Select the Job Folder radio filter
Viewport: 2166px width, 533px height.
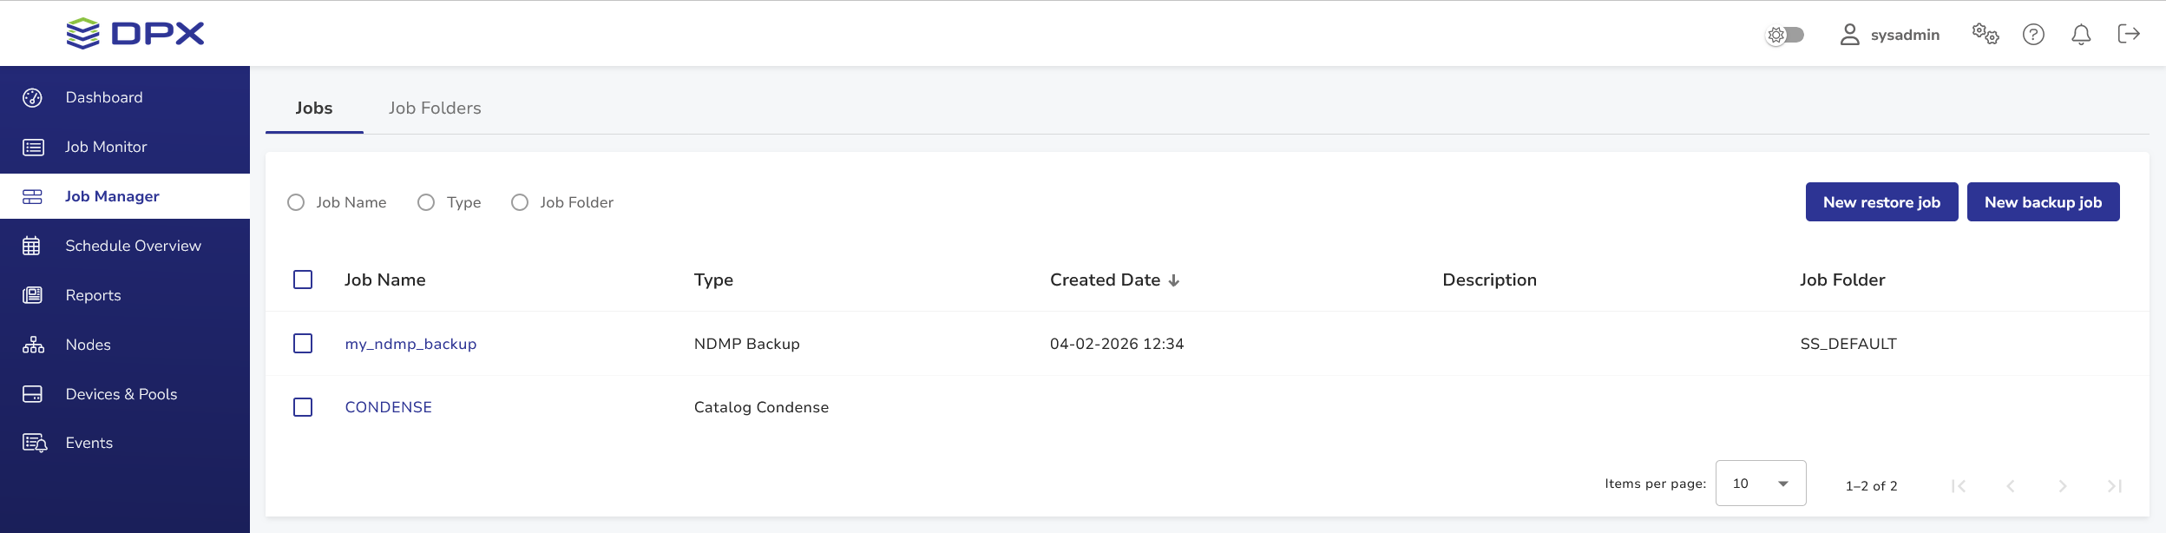[x=520, y=202]
